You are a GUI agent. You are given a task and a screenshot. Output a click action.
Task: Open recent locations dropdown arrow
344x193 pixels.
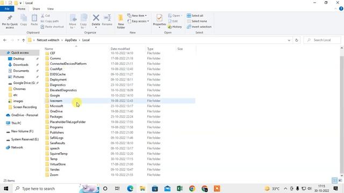click(x=18, y=40)
